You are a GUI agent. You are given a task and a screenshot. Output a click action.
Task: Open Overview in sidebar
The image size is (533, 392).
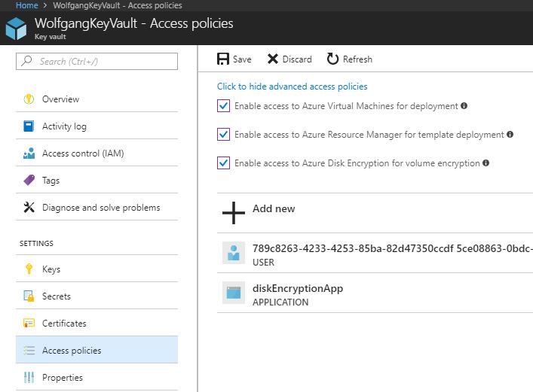click(x=97, y=99)
